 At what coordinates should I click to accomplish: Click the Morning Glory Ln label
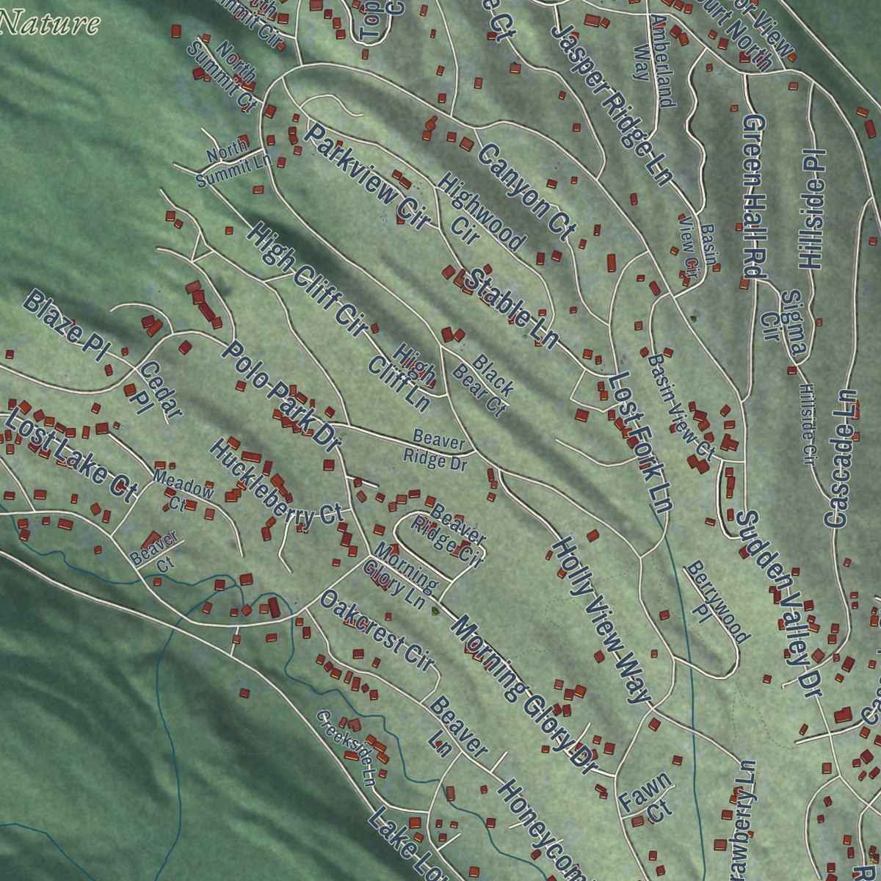402,576
